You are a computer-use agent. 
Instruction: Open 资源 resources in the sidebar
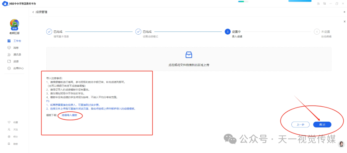pyautogui.click(x=13, y=61)
